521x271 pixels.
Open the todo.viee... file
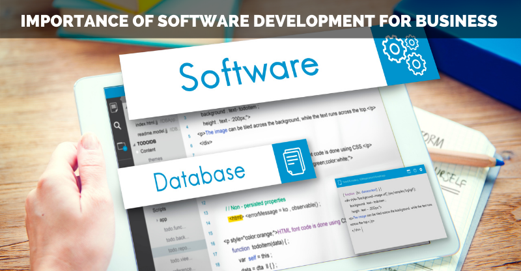coord(182,260)
